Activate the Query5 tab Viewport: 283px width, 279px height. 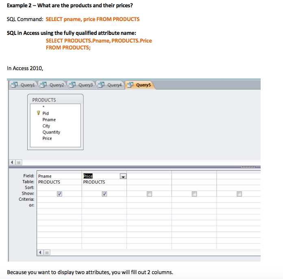[140, 85]
